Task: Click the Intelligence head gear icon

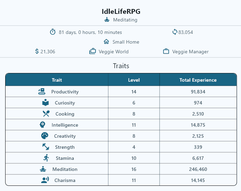Action: click(x=43, y=125)
